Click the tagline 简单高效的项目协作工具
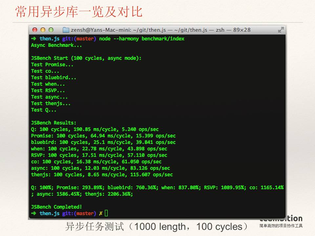 click(x=281, y=226)
